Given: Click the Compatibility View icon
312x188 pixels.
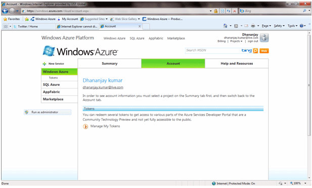Looking at the screenshot, I should click(x=222, y=11).
